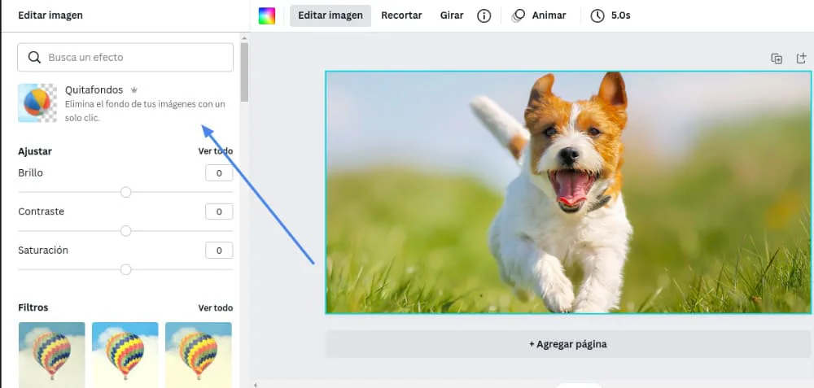Click the Brillo slider handle

click(125, 193)
